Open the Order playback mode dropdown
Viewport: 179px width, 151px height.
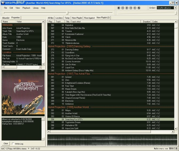175,8
